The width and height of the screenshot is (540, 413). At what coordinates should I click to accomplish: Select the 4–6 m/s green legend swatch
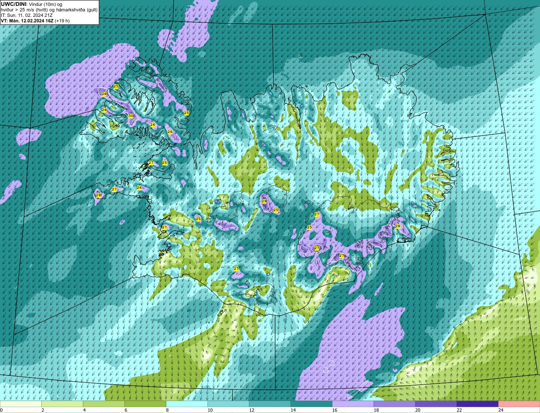pyautogui.click(x=105, y=404)
